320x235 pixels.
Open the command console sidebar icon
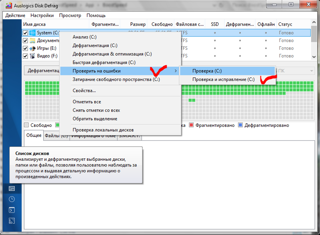click(x=12, y=210)
